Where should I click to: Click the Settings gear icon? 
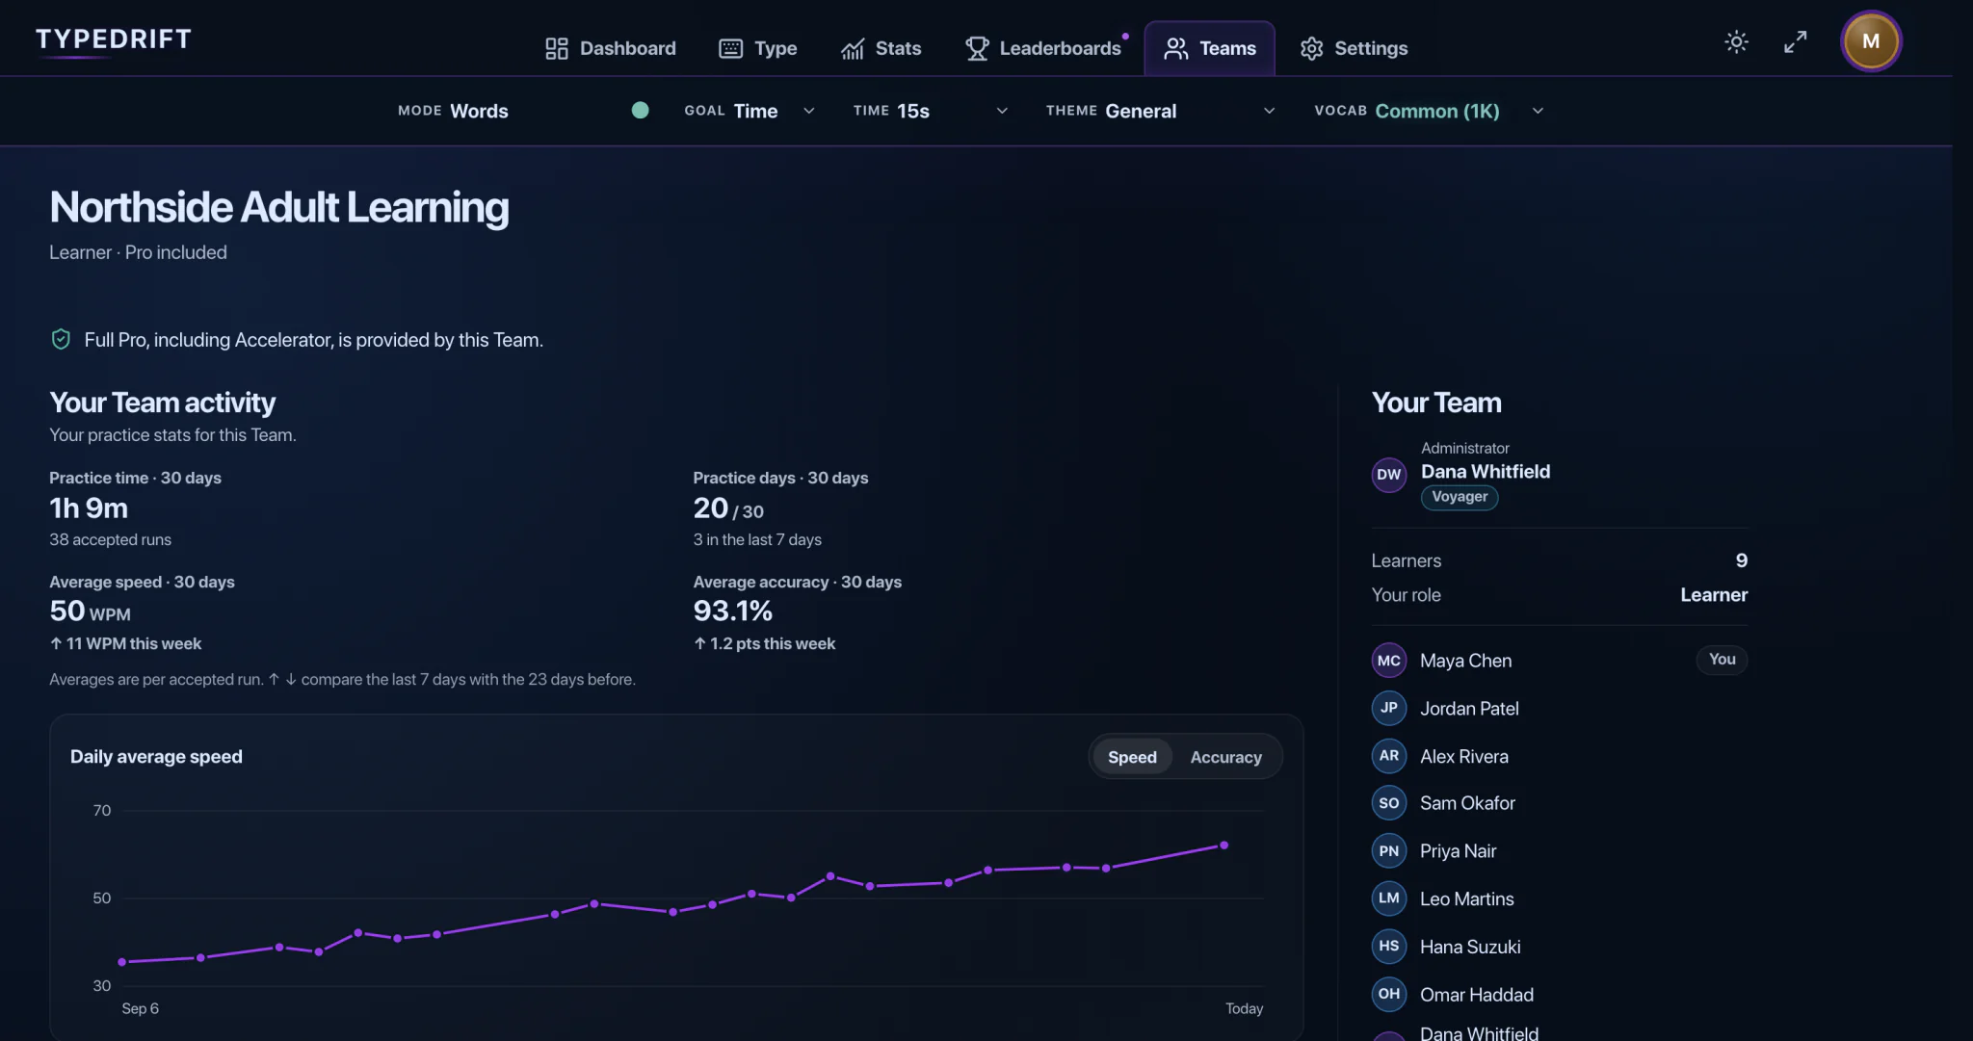pyautogui.click(x=1311, y=48)
